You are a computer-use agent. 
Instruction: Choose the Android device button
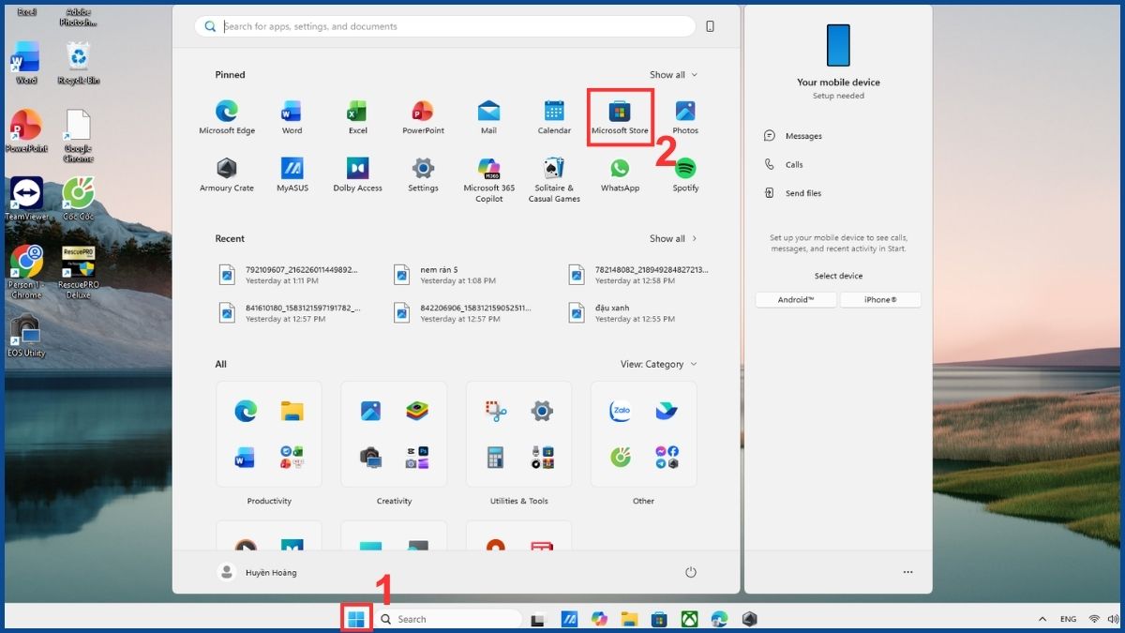click(x=796, y=300)
